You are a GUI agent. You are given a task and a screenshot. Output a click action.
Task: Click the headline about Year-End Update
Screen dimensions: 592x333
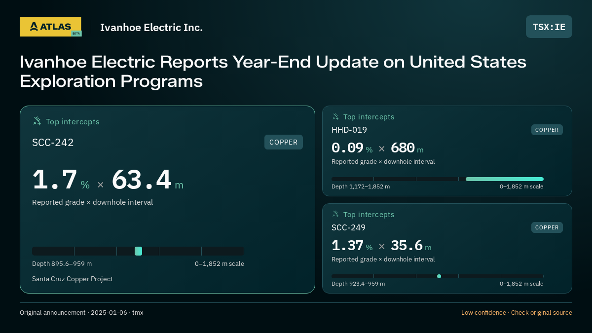click(x=273, y=72)
